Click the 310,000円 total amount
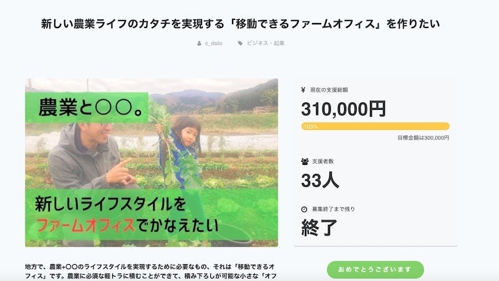This screenshot has width=499, height=281. click(x=343, y=109)
